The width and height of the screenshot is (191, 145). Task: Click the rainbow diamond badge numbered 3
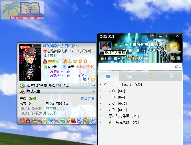point(34,121)
